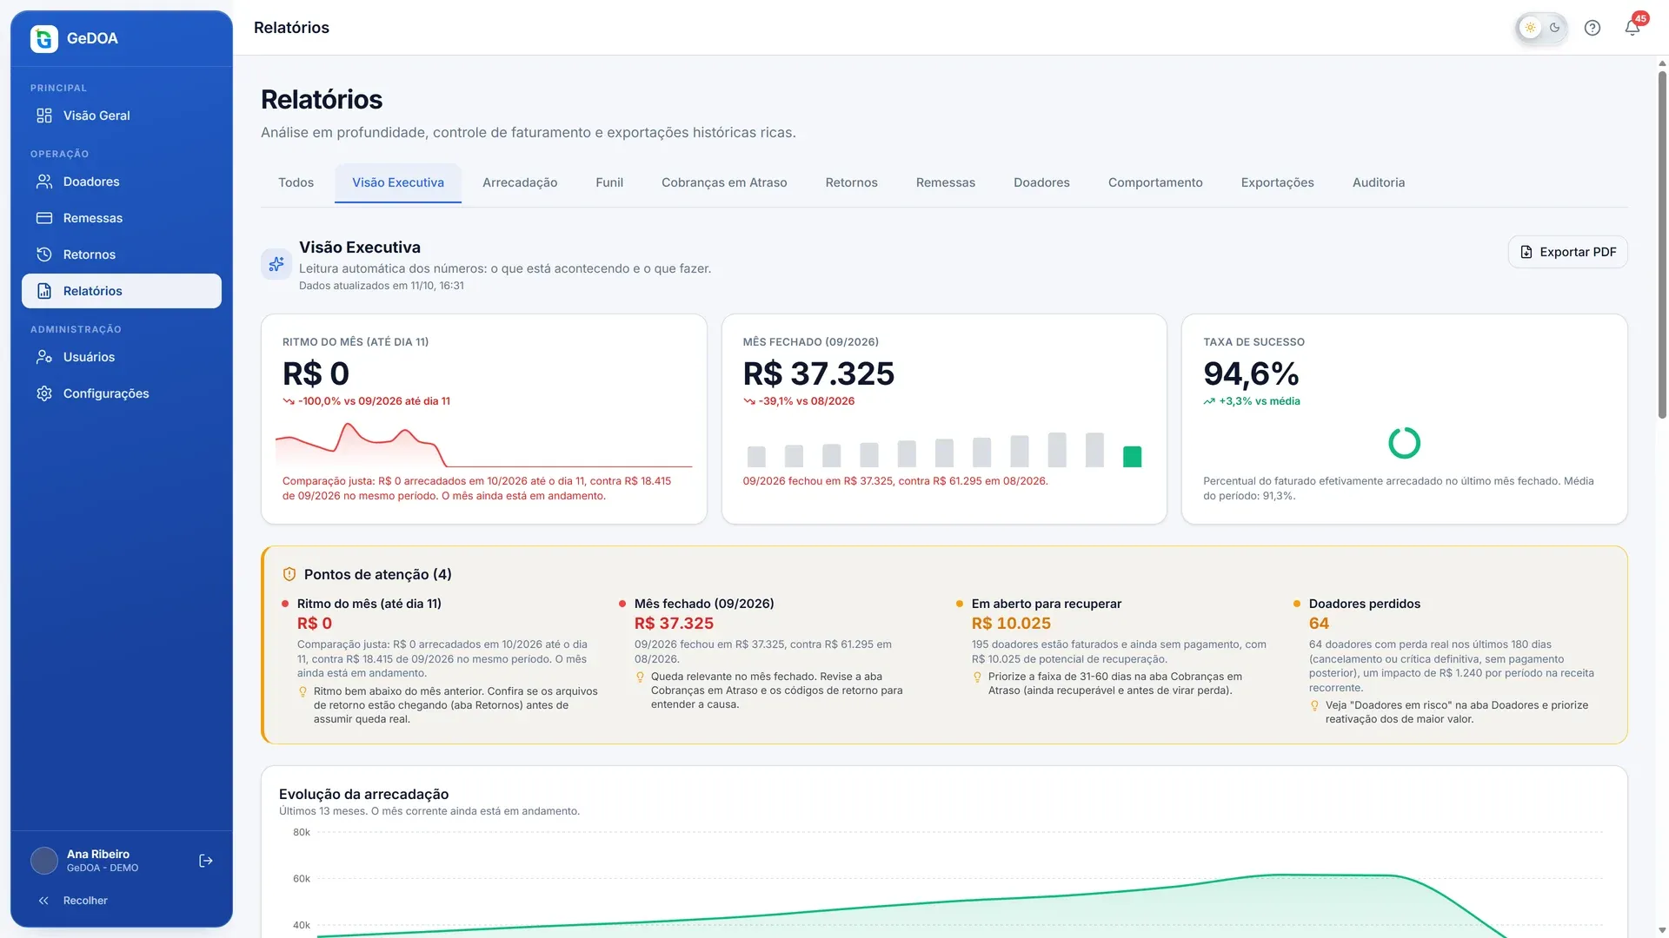This screenshot has height=938, width=1669.
Task: Open the Exportações tab
Action: pyautogui.click(x=1277, y=182)
